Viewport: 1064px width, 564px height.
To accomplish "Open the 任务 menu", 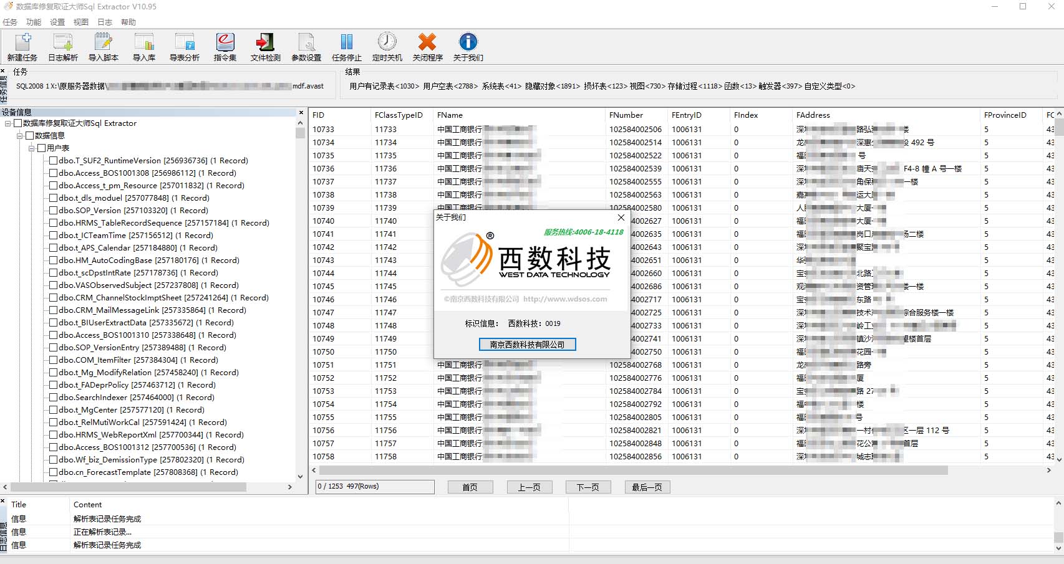I will click(10, 22).
